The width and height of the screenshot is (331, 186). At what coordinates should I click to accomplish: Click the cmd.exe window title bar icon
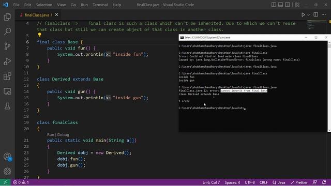(182, 38)
